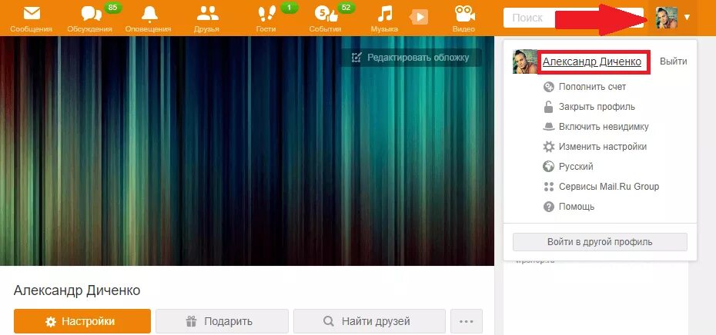Viewport: 716px width, 335px height.
Task: Open Оповещения bell icon
Action: tap(149, 14)
